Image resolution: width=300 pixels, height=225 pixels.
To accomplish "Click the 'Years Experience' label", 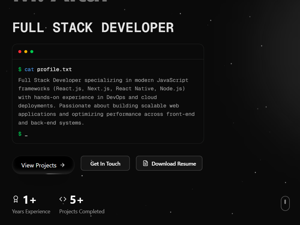I will click(31, 211).
